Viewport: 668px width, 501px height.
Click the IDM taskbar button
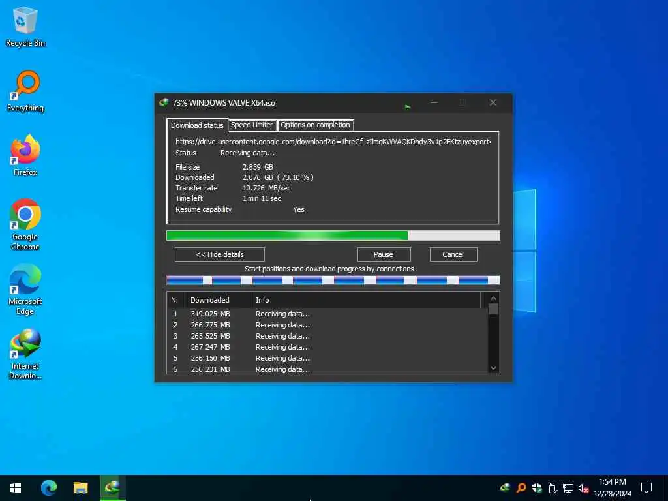coord(112,488)
